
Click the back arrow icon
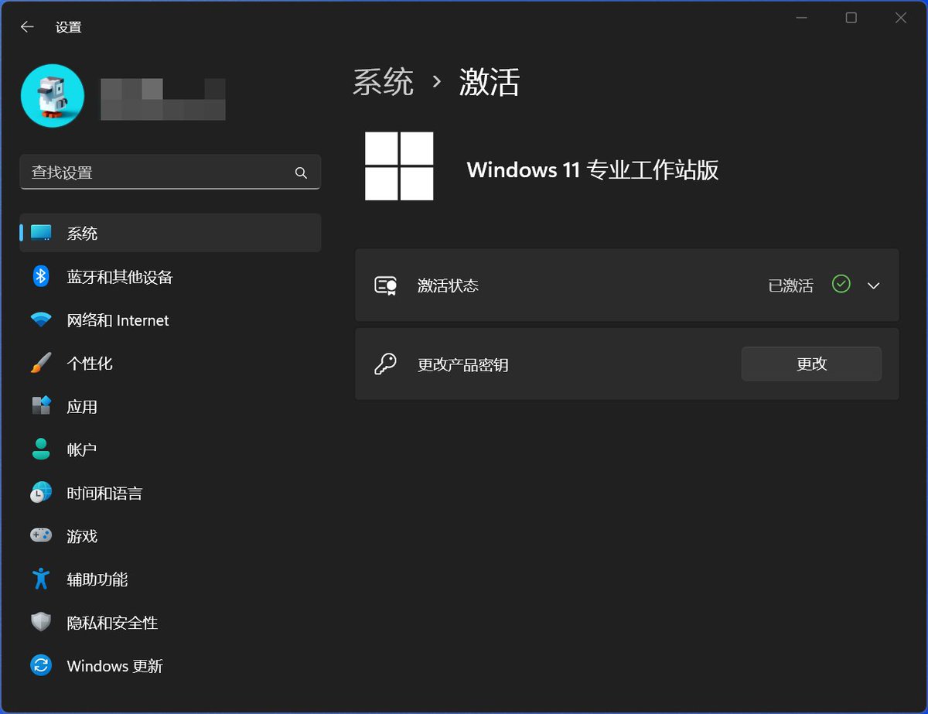click(27, 27)
